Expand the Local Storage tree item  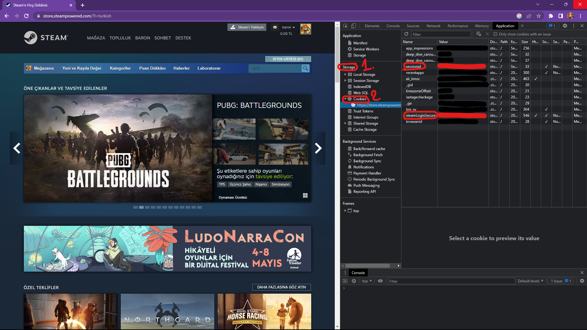[x=345, y=75]
